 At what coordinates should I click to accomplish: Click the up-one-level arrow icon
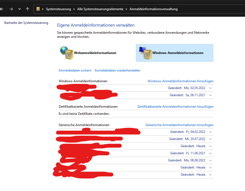27,9
